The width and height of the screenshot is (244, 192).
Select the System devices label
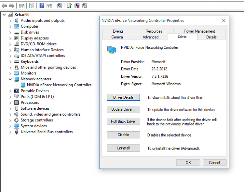pyautogui.click(x=34, y=126)
